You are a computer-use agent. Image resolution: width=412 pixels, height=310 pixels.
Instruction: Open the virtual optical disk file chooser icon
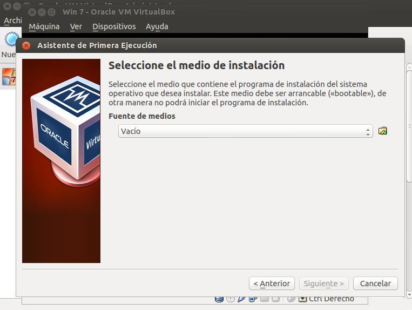pyautogui.click(x=382, y=131)
